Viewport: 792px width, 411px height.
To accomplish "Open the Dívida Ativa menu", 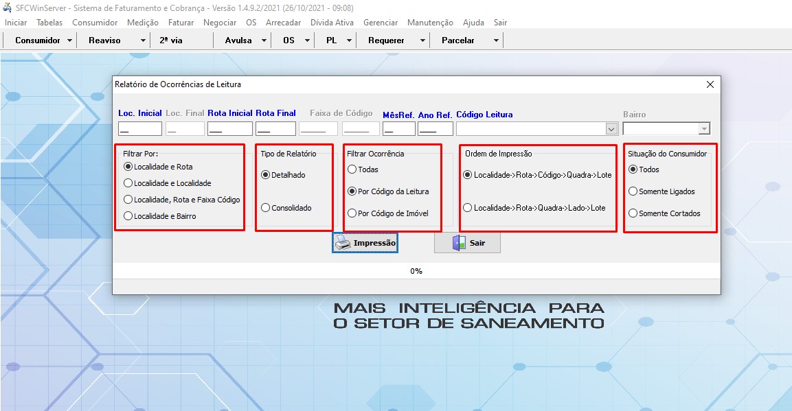I will pos(332,23).
